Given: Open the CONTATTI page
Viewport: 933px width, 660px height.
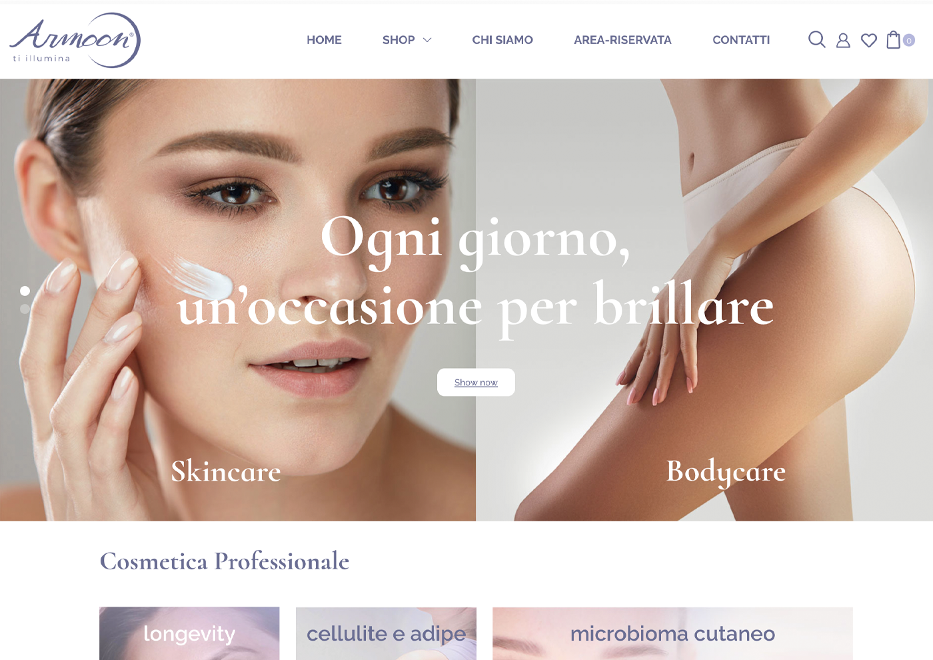Looking at the screenshot, I should 741,40.
